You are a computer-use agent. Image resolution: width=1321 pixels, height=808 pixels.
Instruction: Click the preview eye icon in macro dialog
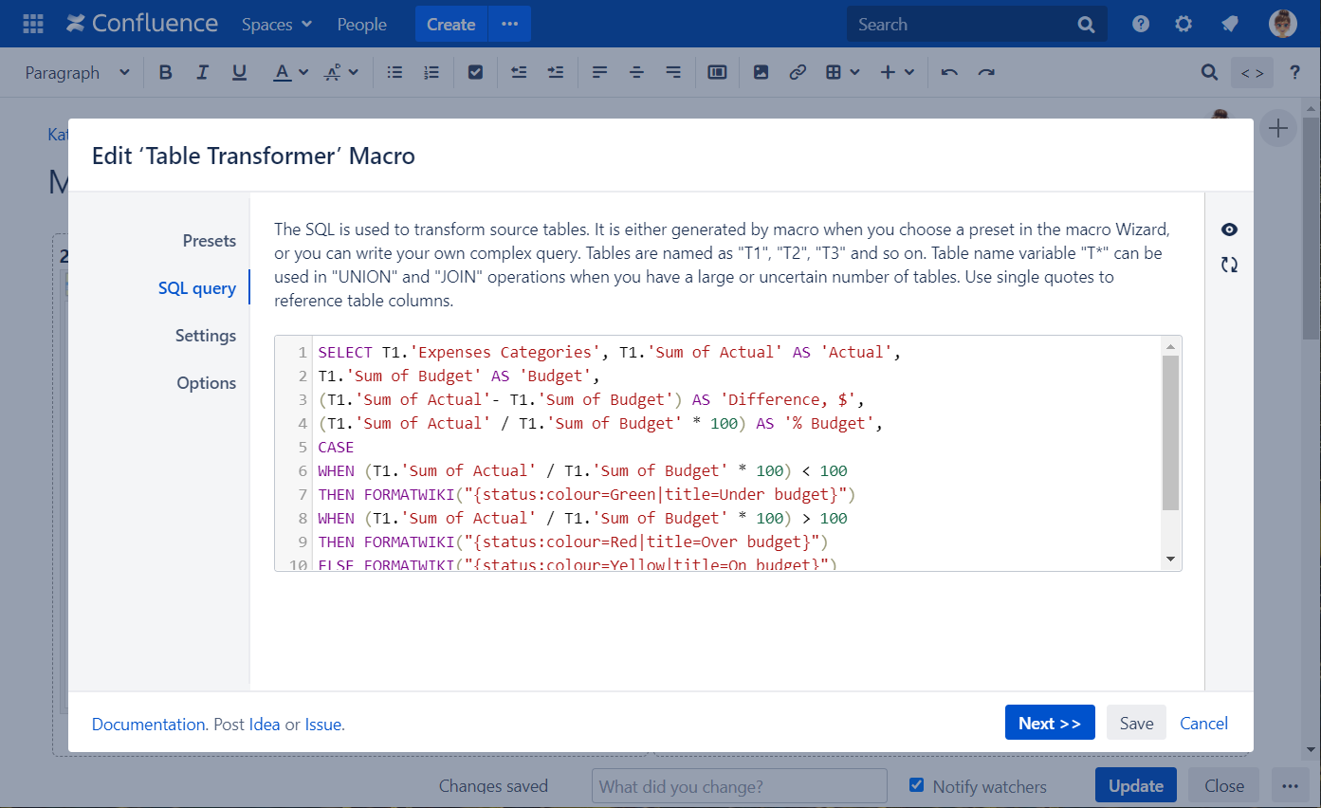click(1229, 230)
